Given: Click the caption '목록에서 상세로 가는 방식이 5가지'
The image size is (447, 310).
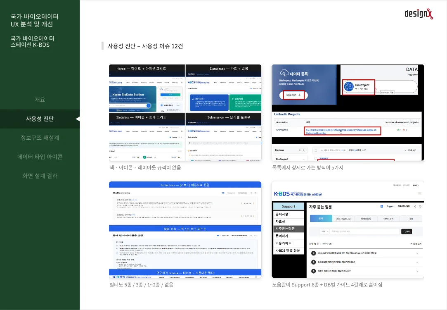Looking at the screenshot, I should coord(307,167).
